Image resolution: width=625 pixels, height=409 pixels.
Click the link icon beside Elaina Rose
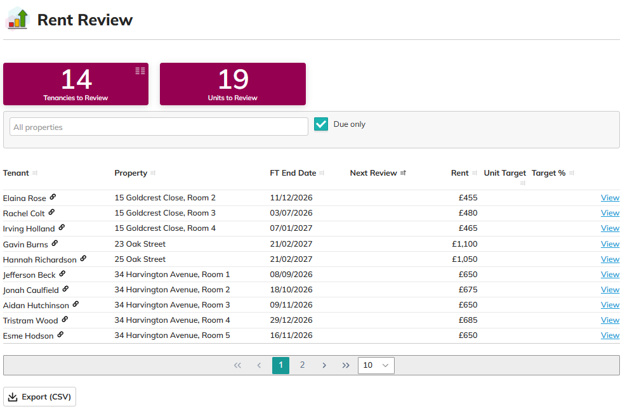tap(53, 197)
